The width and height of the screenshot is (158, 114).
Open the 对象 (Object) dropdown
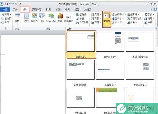[132, 22]
